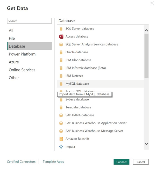Choose the Oracle database icon
Image resolution: width=156 pixels, height=169 pixels.
[x=61, y=52]
